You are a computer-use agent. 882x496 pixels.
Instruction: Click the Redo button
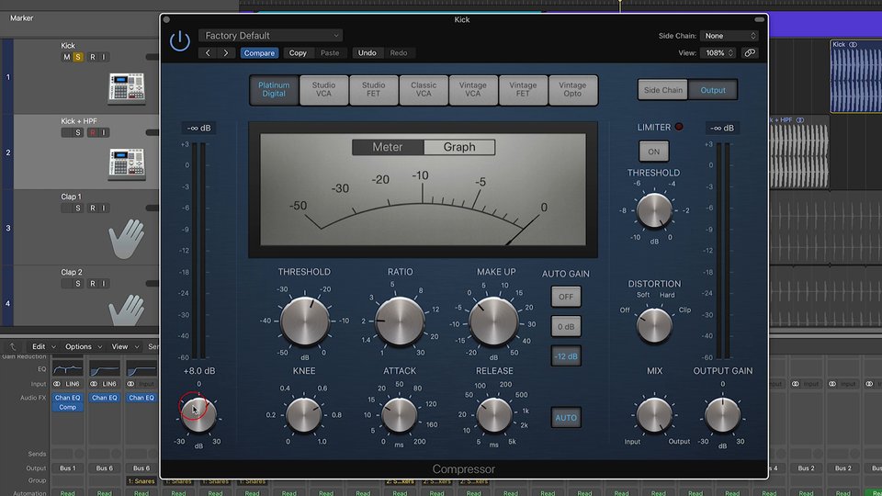pyautogui.click(x=398, y=53)
